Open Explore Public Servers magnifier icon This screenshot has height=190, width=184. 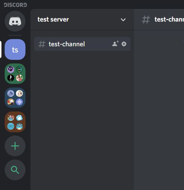click(x=15, y=170)
